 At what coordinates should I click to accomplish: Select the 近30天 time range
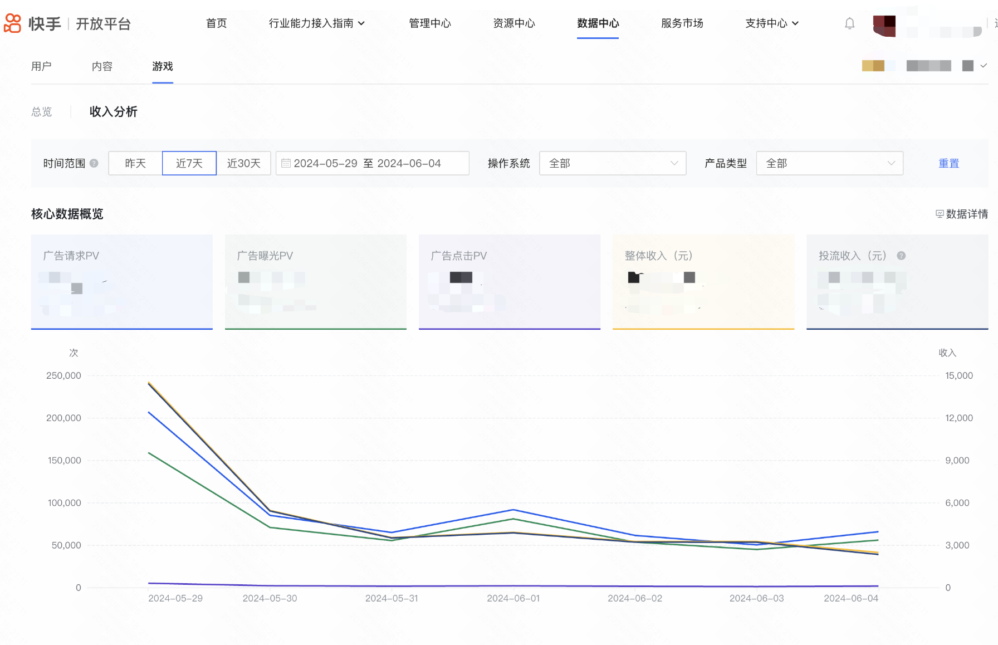click(x=243, y=163)
